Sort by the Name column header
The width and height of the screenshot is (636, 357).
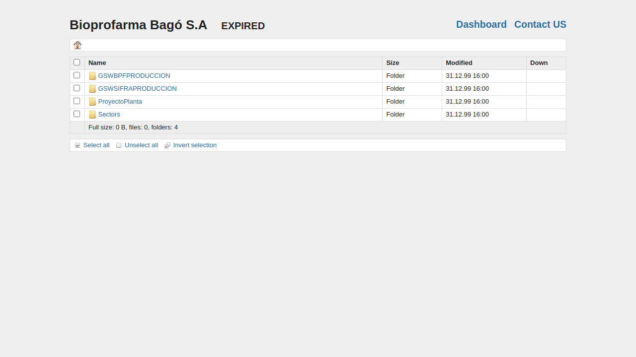pyautogui.click(x=97, y=63)
